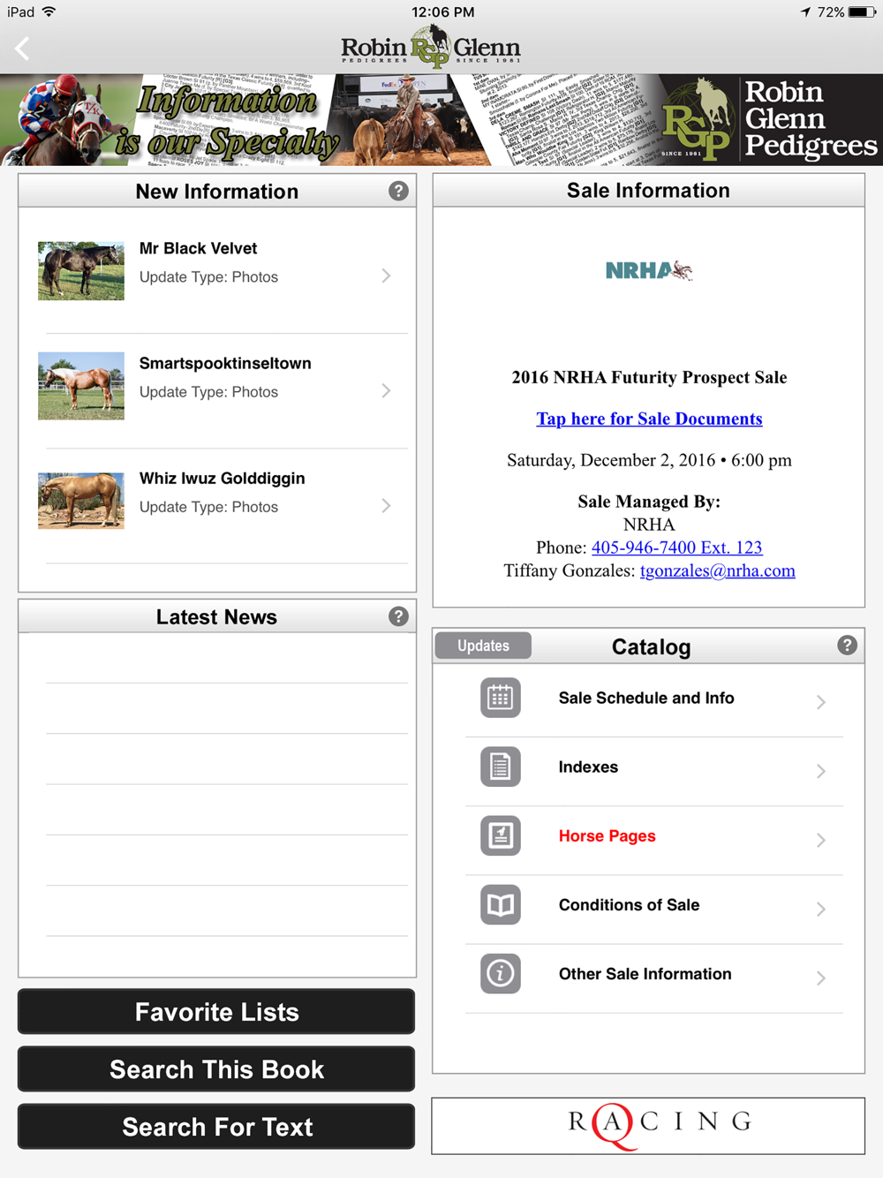Switch to the Updates tab
Image resolution: width=883 pixels, height=1178 pixels.
coord(483,646)
